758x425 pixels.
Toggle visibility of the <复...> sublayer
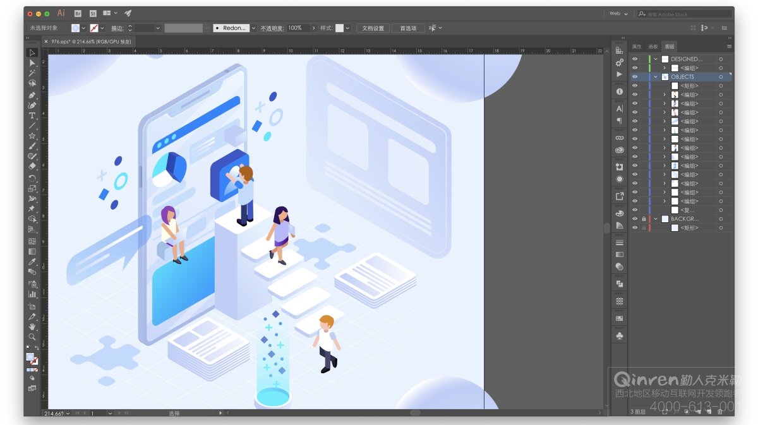click(x=635, y=210)
